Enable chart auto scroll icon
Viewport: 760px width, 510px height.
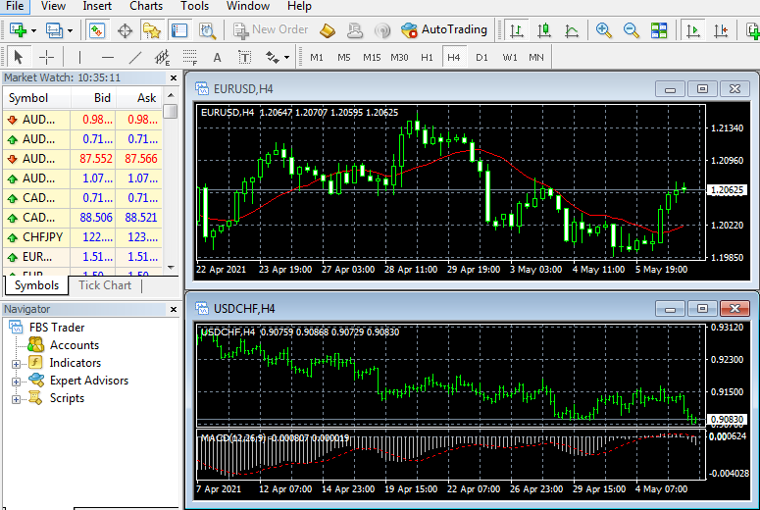coord(693,30)
